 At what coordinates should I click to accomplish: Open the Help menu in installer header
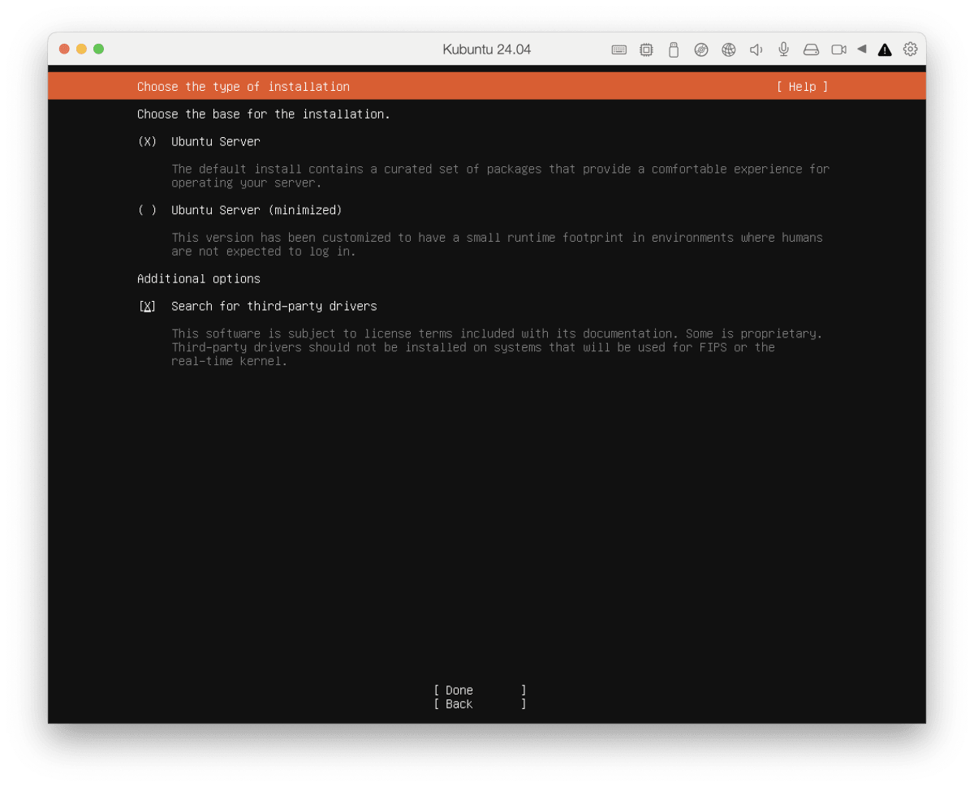pos(802,87)
